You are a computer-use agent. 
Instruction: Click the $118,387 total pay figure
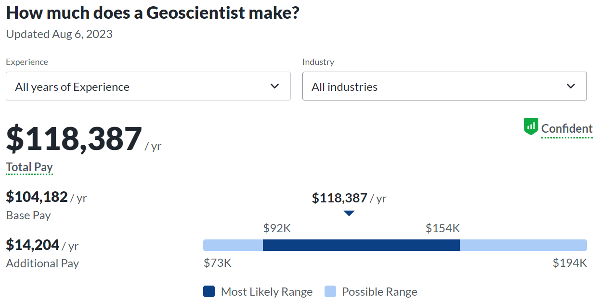(74, 138)
